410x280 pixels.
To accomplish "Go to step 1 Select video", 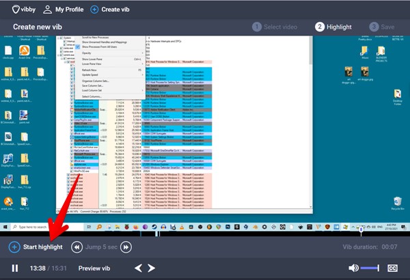I will pos(275,27).
